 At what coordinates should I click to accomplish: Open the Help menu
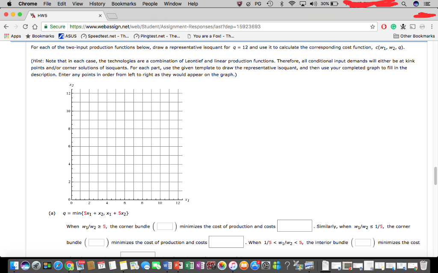pyautogui.click(x=192, y=4)
